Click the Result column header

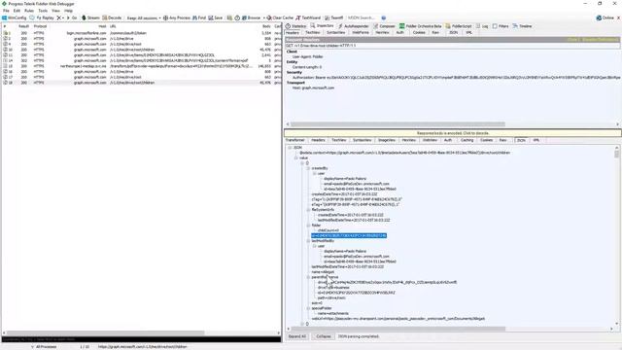coord(23,26)
